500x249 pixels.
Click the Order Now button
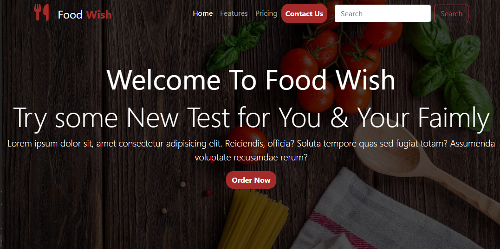[x=251, y=180]
